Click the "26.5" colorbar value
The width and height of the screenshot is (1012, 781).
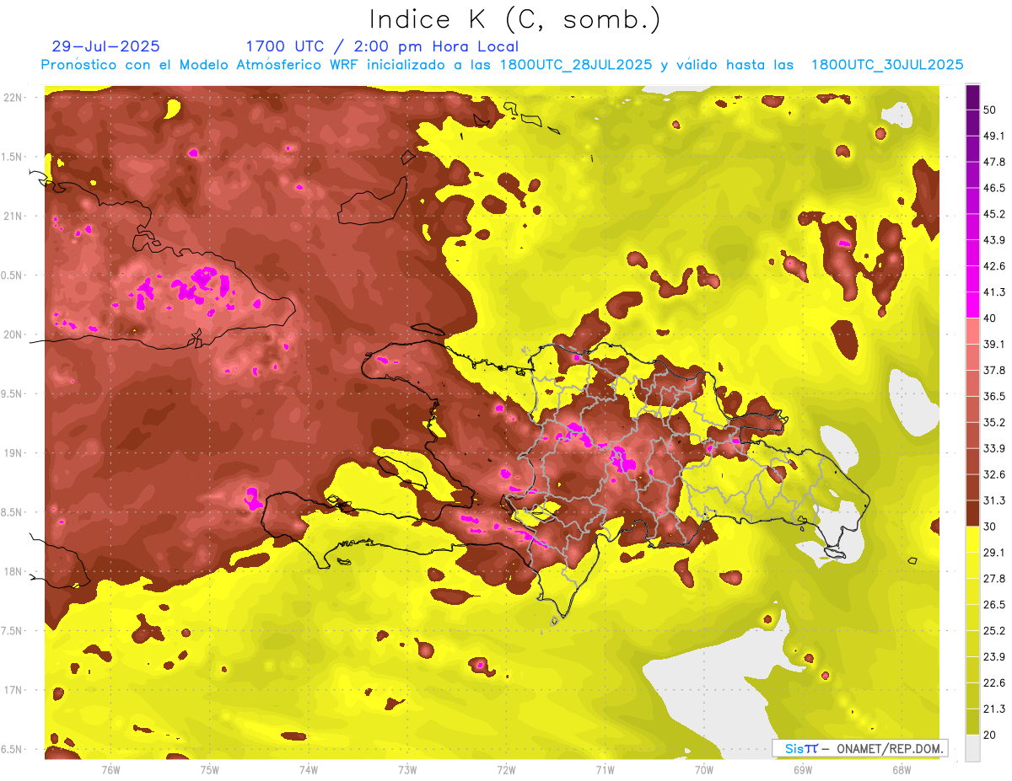click(x=993, y=605)
